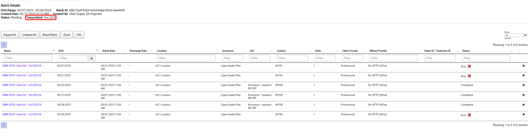
Task: Click the red error X for code 90792 row
Action: (469, 76)
